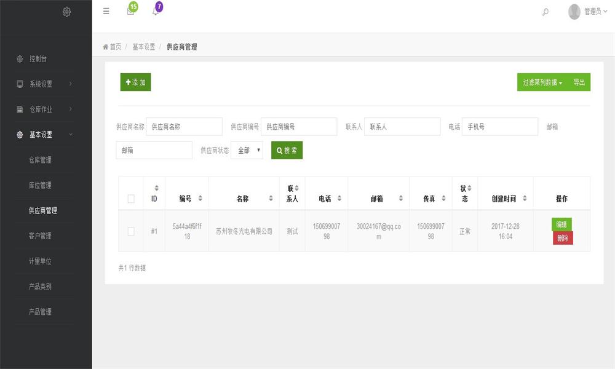
Task: Expand the 过滤某列数据 dropdown button
Action: (x=542, y=82)
